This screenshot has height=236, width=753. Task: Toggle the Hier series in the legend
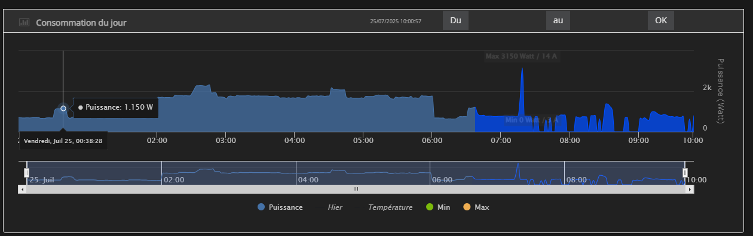click(335, 207)
